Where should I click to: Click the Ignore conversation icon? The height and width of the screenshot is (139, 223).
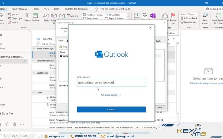click(x=10, y=14)
